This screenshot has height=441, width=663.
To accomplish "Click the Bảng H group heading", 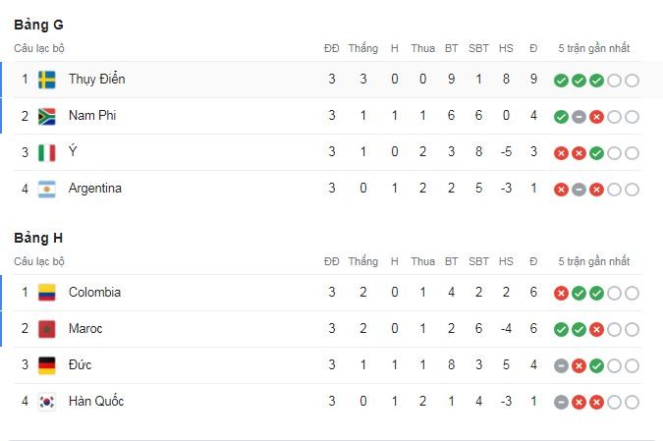I will tap(39, 238).
